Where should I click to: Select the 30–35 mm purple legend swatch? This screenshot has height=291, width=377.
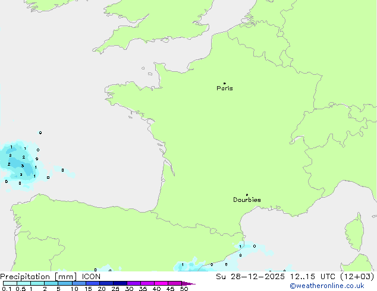(134, 283)
